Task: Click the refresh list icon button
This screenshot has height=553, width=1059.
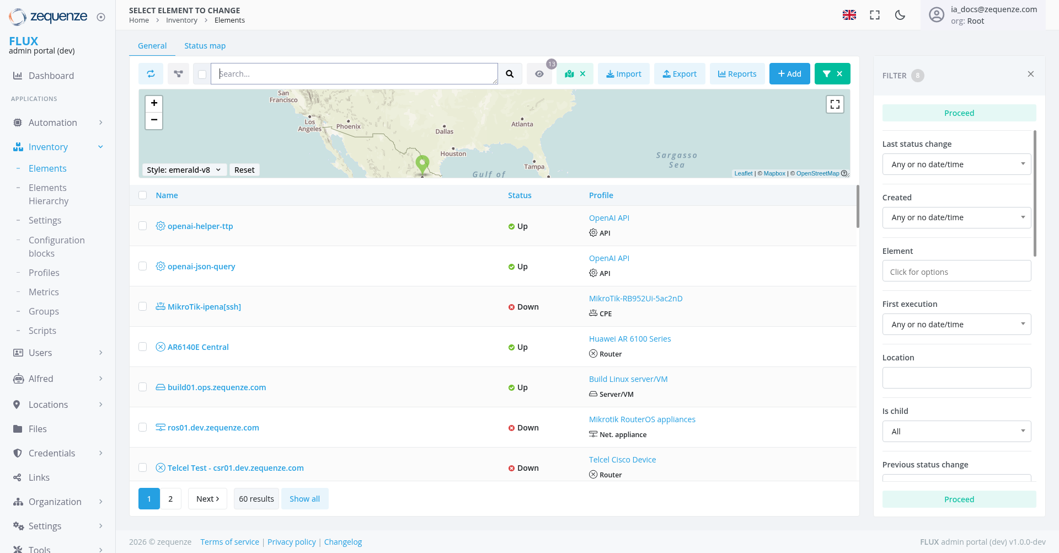Action: click(x=151, y=74)
